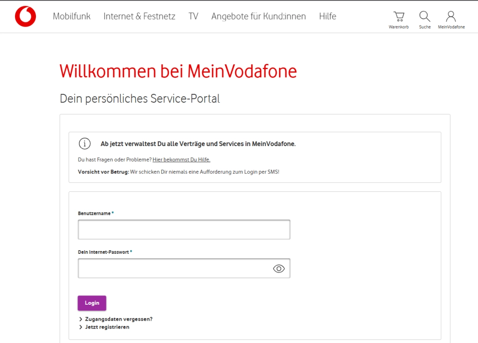Viewport: 478px width, 343px height.
Task: Expand the Zugangsdaten vergessen chevron
Action: (x=81, y=319)
